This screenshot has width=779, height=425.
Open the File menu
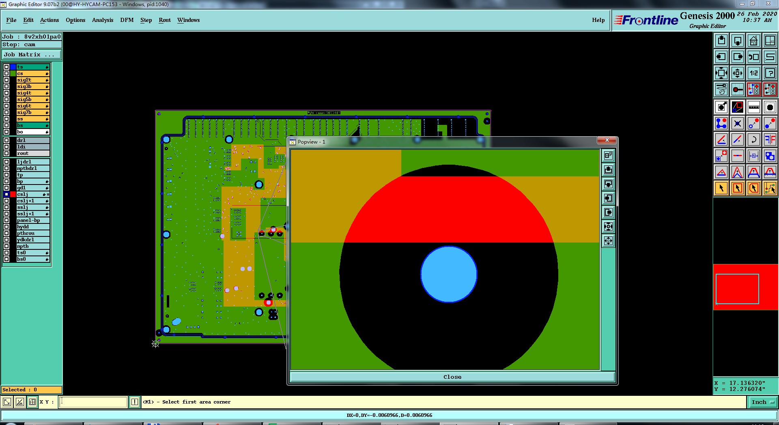point(11,20)
